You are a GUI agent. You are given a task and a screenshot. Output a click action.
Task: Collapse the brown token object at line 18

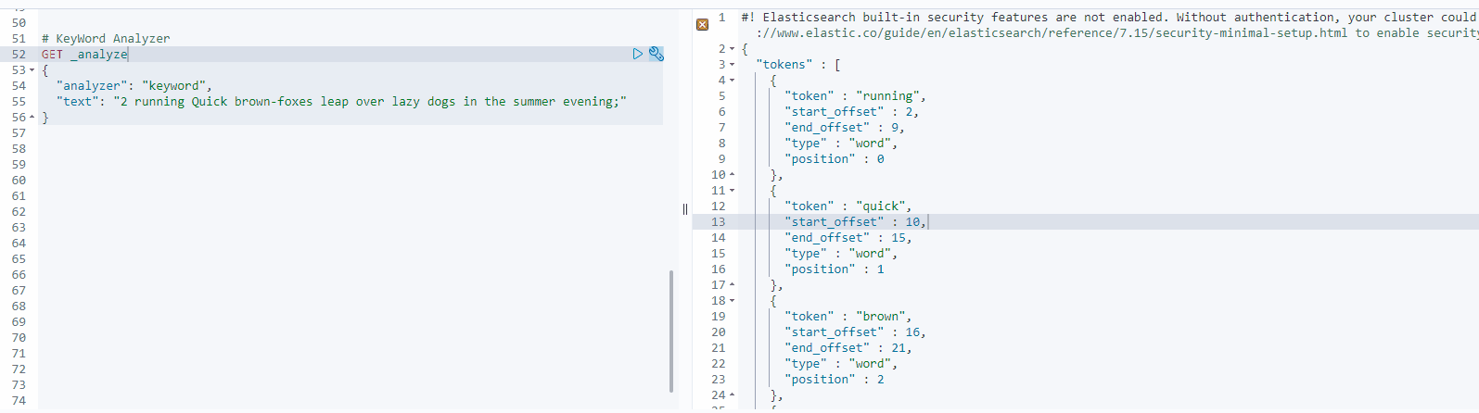click(x=732, y=301)
